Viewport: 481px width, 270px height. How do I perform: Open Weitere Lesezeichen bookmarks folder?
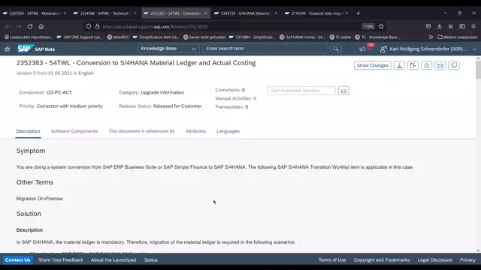(x=457, y=37)
